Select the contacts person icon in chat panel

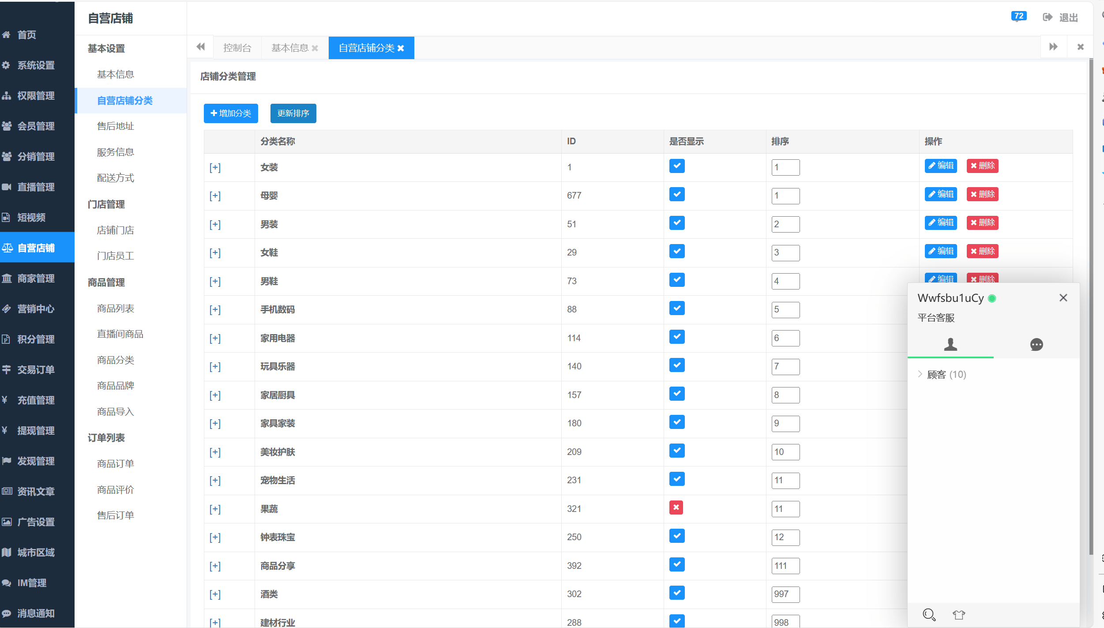coord(950,344)
